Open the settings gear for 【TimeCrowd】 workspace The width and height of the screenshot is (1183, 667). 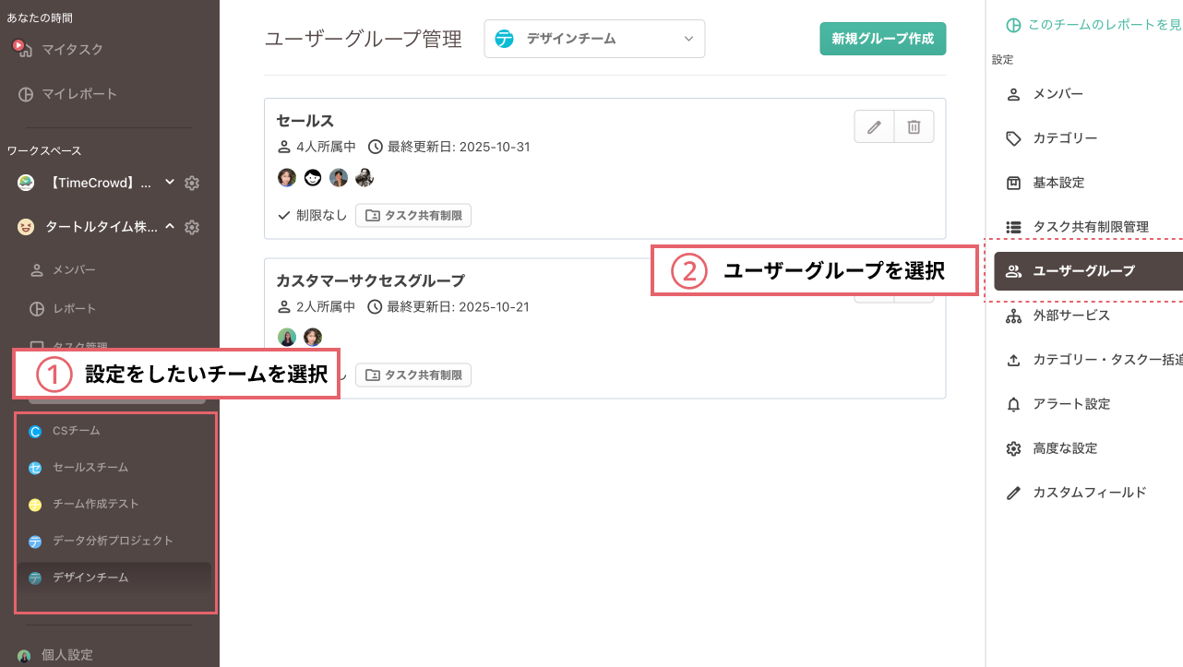click(192, 182)
